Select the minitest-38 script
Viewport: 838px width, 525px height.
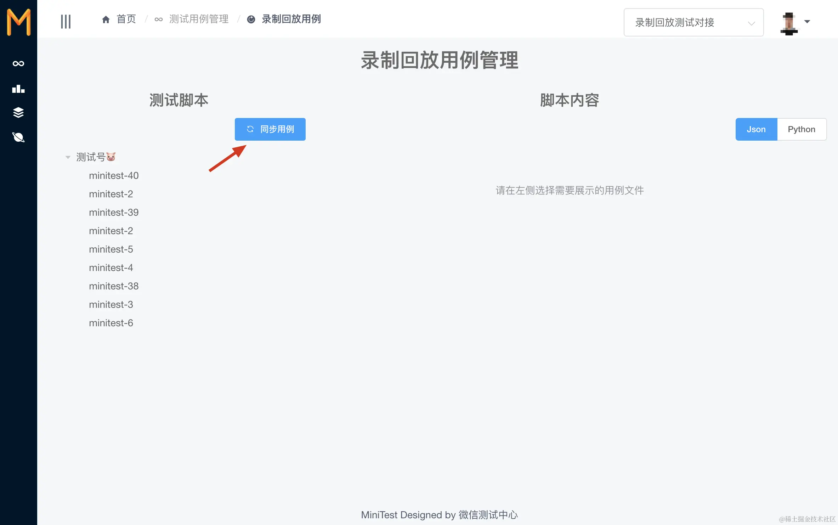(114, 286)
